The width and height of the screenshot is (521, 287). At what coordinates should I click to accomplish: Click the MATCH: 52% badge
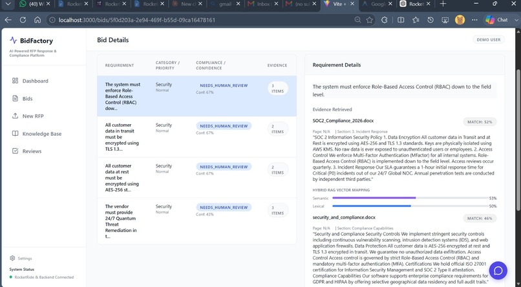(x=480, y=122)
